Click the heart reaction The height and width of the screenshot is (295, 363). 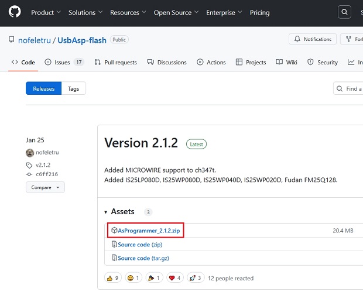click(x=175, y=278)
